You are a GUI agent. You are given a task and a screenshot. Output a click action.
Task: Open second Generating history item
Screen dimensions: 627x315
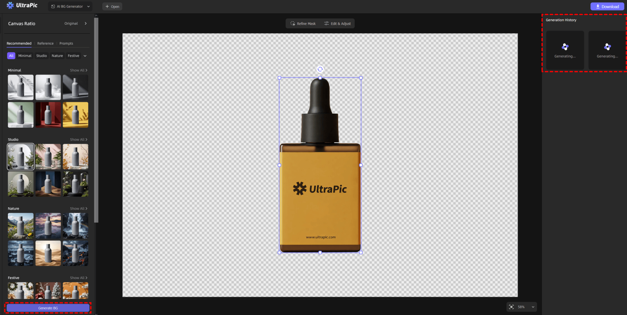[x=607, y=51]
